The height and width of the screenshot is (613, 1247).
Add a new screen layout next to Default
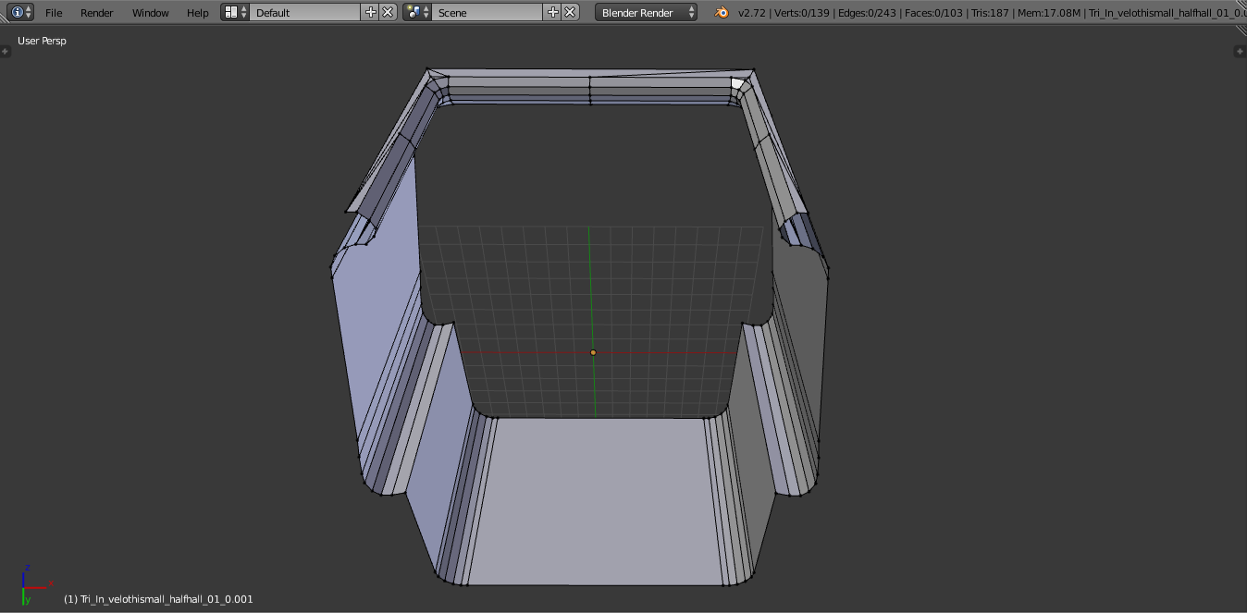[x=371, y=12]
